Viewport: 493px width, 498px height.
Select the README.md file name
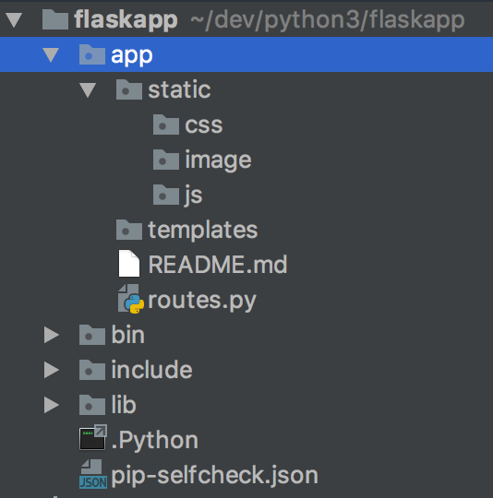point(218,265)
